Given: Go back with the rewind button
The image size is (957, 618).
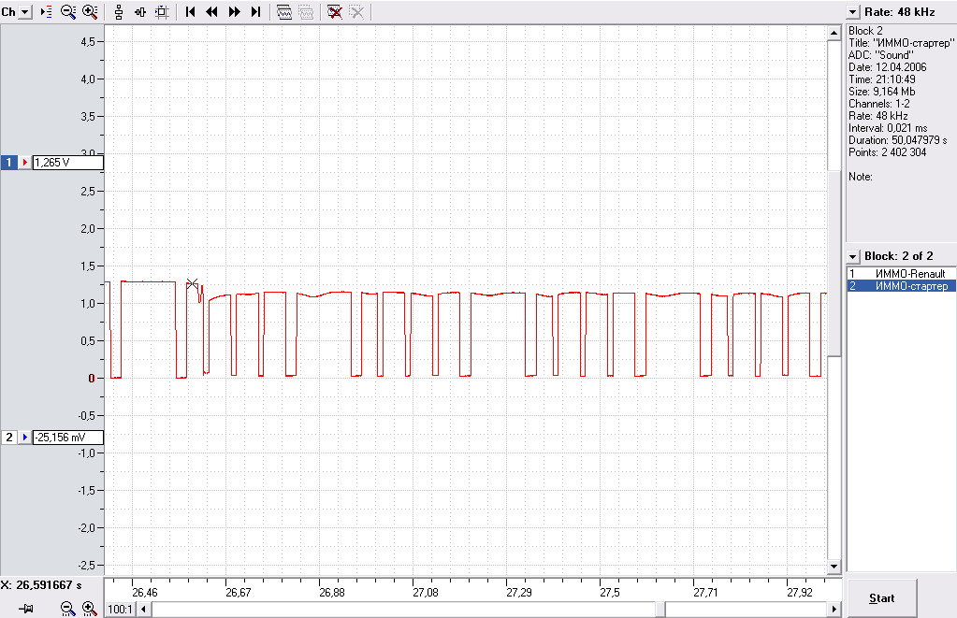Looking at the screenshot, I should click(211, 12).
